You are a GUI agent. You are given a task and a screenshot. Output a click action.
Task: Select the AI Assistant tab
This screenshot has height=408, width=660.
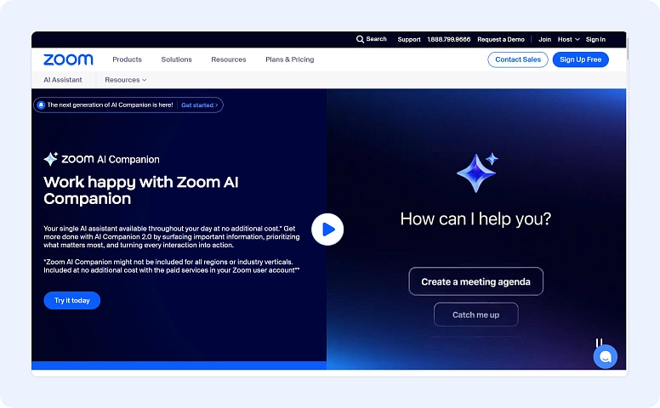(x=63, y=80)
